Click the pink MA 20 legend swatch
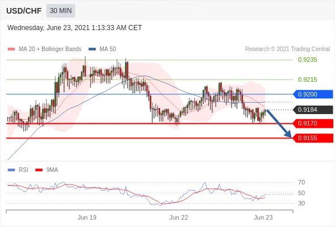 point(11,49)
